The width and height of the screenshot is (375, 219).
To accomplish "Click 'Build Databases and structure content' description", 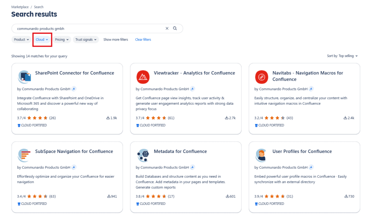I will (x=181, y=182).
